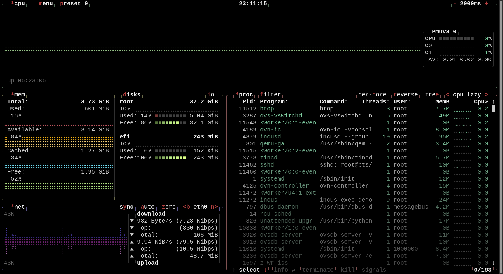503x274 pixels.
Task: Switch to next network interface with n>
Action: tap(214, 207)
